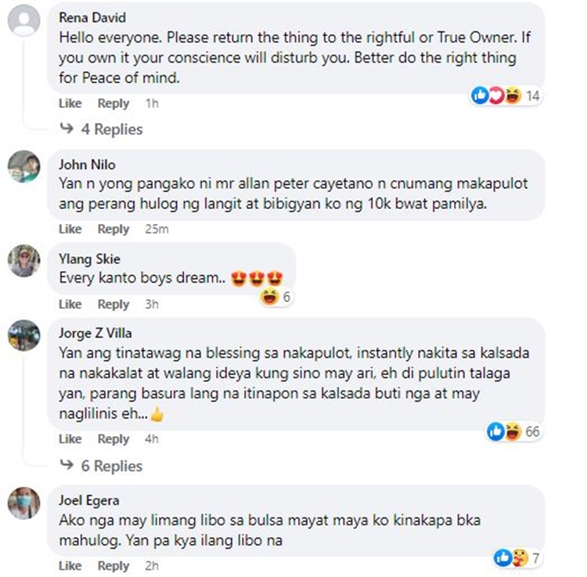Expand 6 Replies under Jorge Z Villa's comment
The image size is (587, 577).
(102, 466)
